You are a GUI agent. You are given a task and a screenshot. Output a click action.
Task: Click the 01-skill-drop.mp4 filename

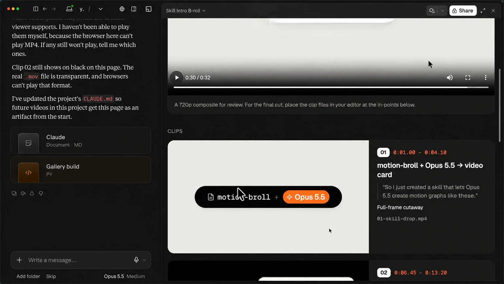[402, 219]
